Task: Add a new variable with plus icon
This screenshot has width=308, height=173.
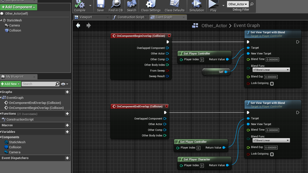Action: point(67,132)
